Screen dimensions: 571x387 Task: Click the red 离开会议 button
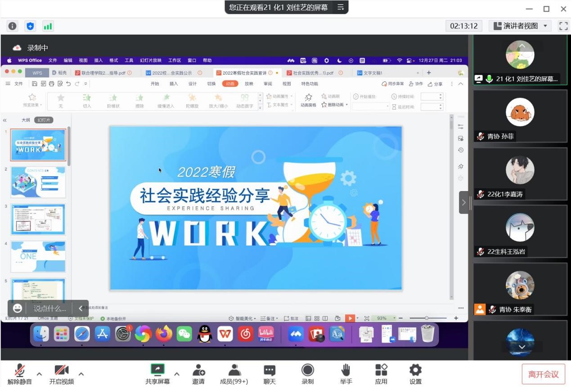point(544,374)
